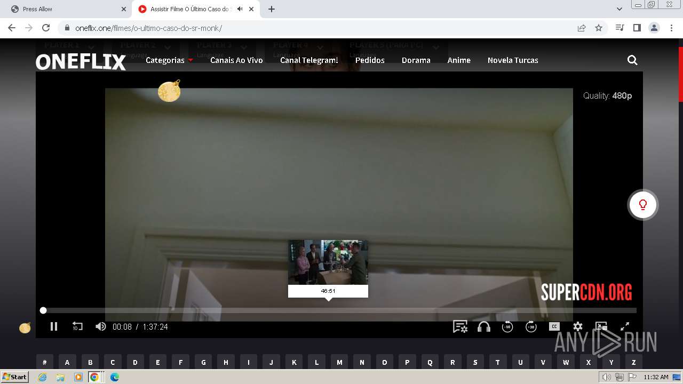
Task: Mute the tab audio speaker icon
Action: 240,9
